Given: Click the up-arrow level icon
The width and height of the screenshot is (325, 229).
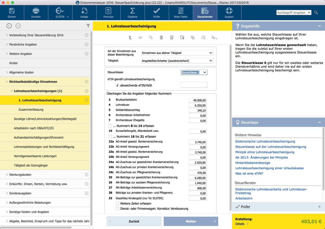Looking at the screenshot, I should (130, 38).
